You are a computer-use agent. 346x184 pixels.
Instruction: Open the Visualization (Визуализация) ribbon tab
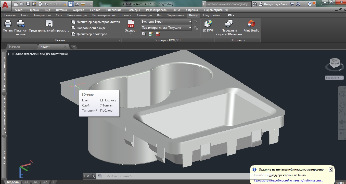[x=77, y=15]
